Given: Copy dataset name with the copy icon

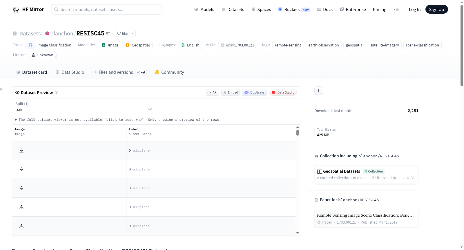Looking at the screenshot, I should (108, 33).
